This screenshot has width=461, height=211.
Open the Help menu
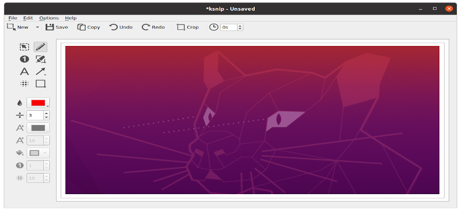71,18
